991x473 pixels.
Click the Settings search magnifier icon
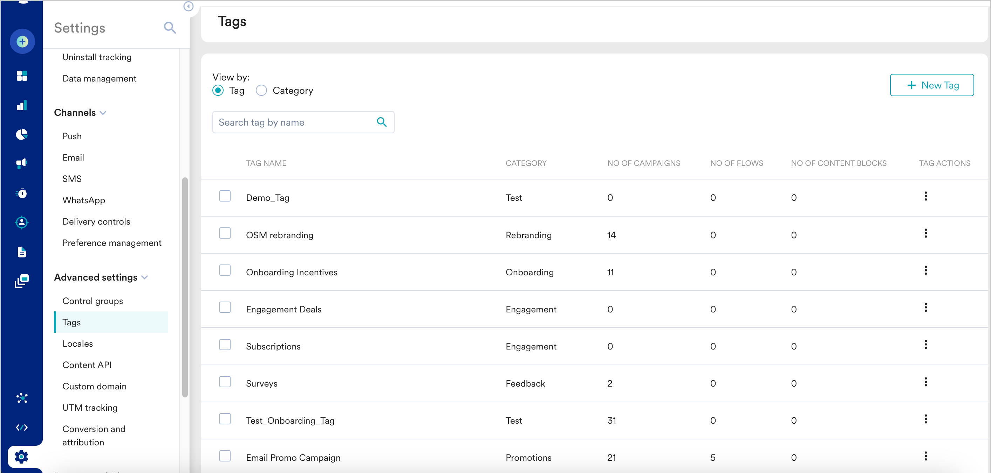pos(170,28)
